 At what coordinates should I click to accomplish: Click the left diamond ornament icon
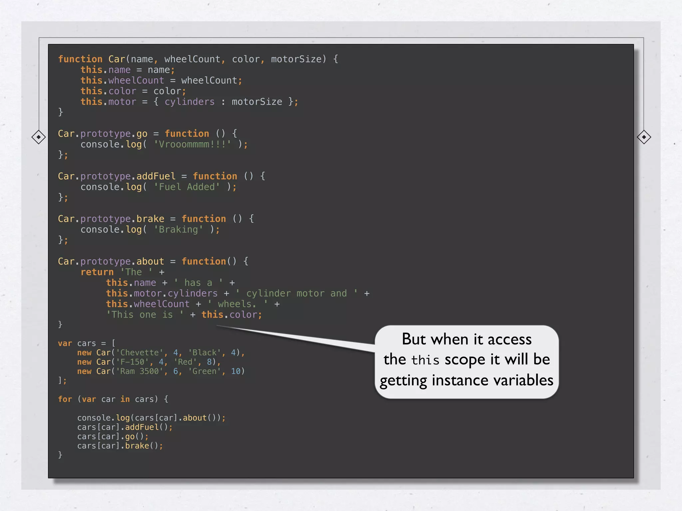pyautogui.click(x=39, y=137)
